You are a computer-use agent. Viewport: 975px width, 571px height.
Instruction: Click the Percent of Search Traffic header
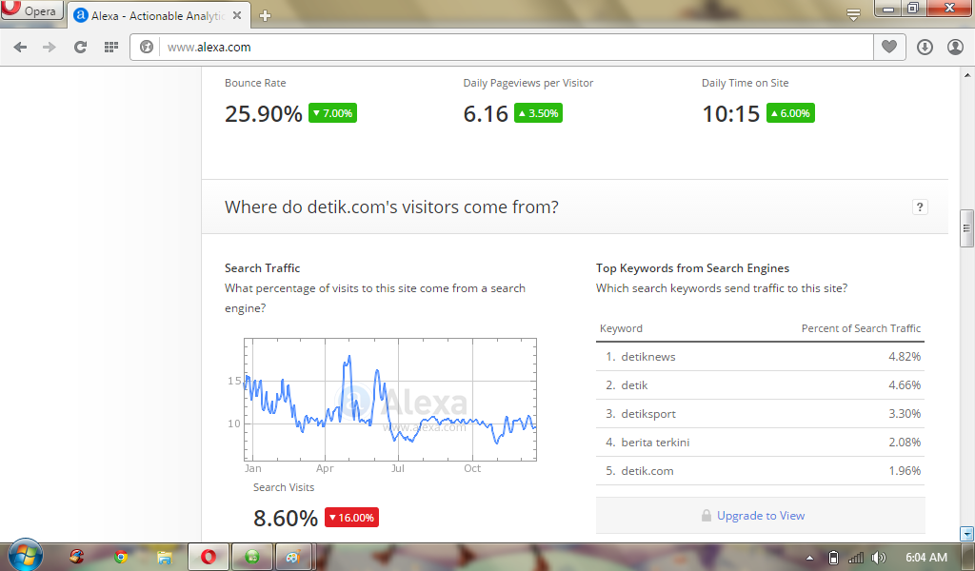pyautogui.click(x=861, y=328)
